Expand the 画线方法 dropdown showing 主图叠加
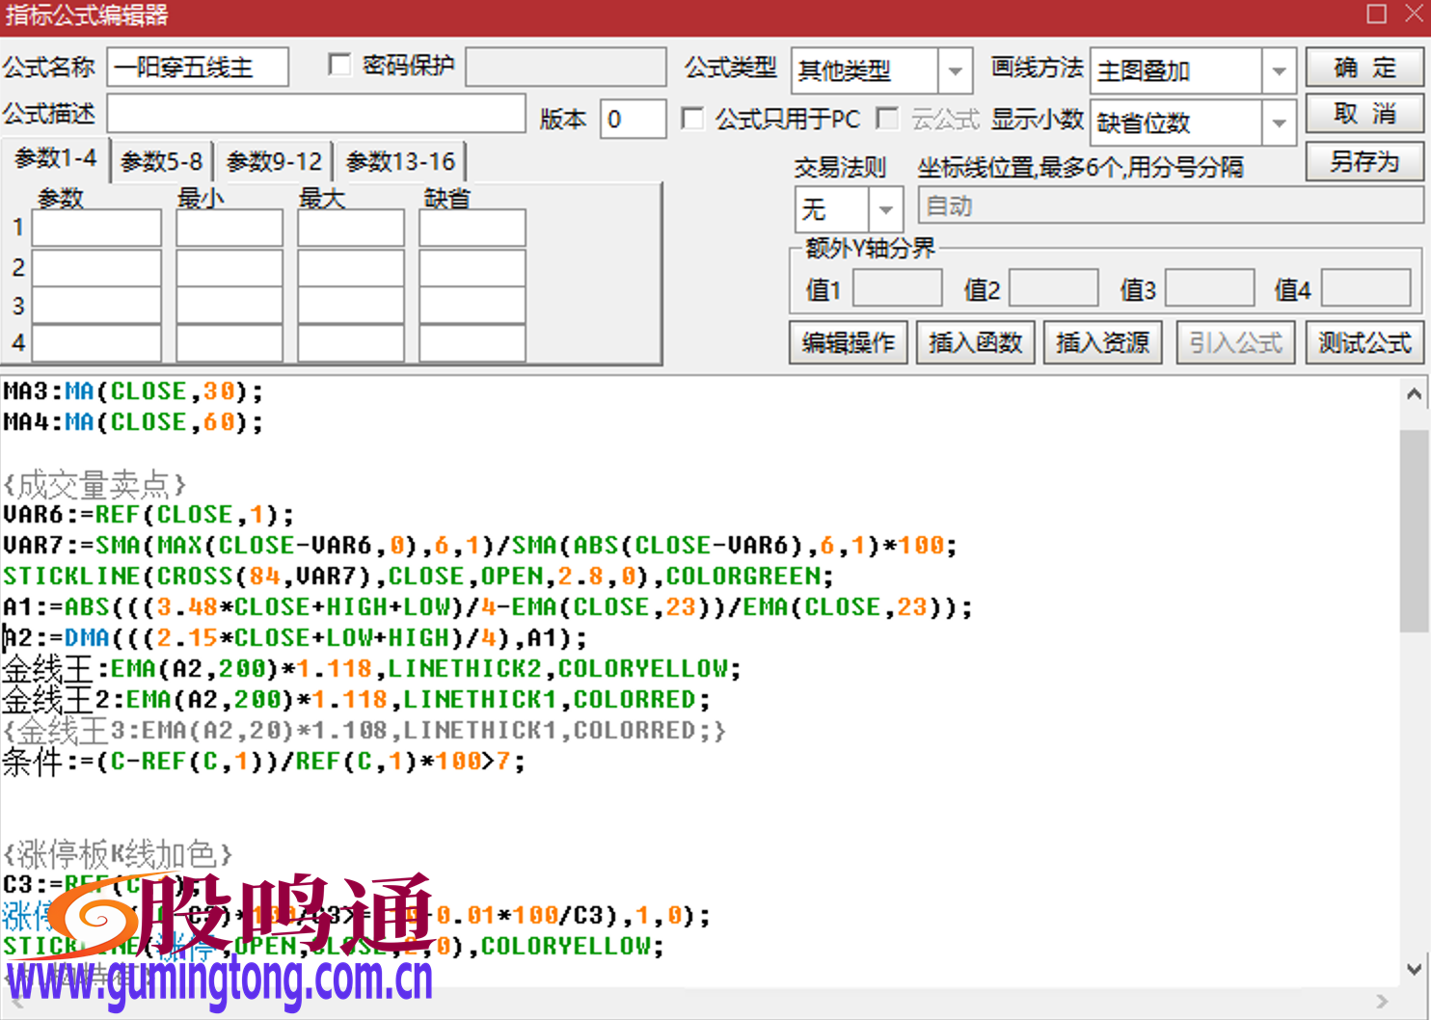Viewport: 1431px width, 1020px height. click(x=1279, y=70)
